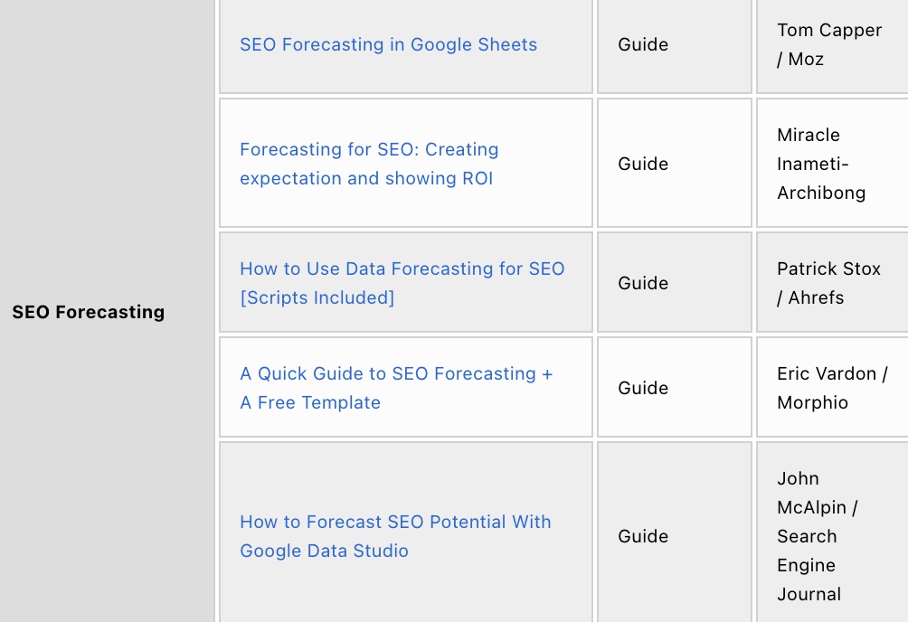This screenshot has height=622, width=908.
Task: Click 'Guide' cell in Creating expectation row
Action: click(x=674, y=164)
